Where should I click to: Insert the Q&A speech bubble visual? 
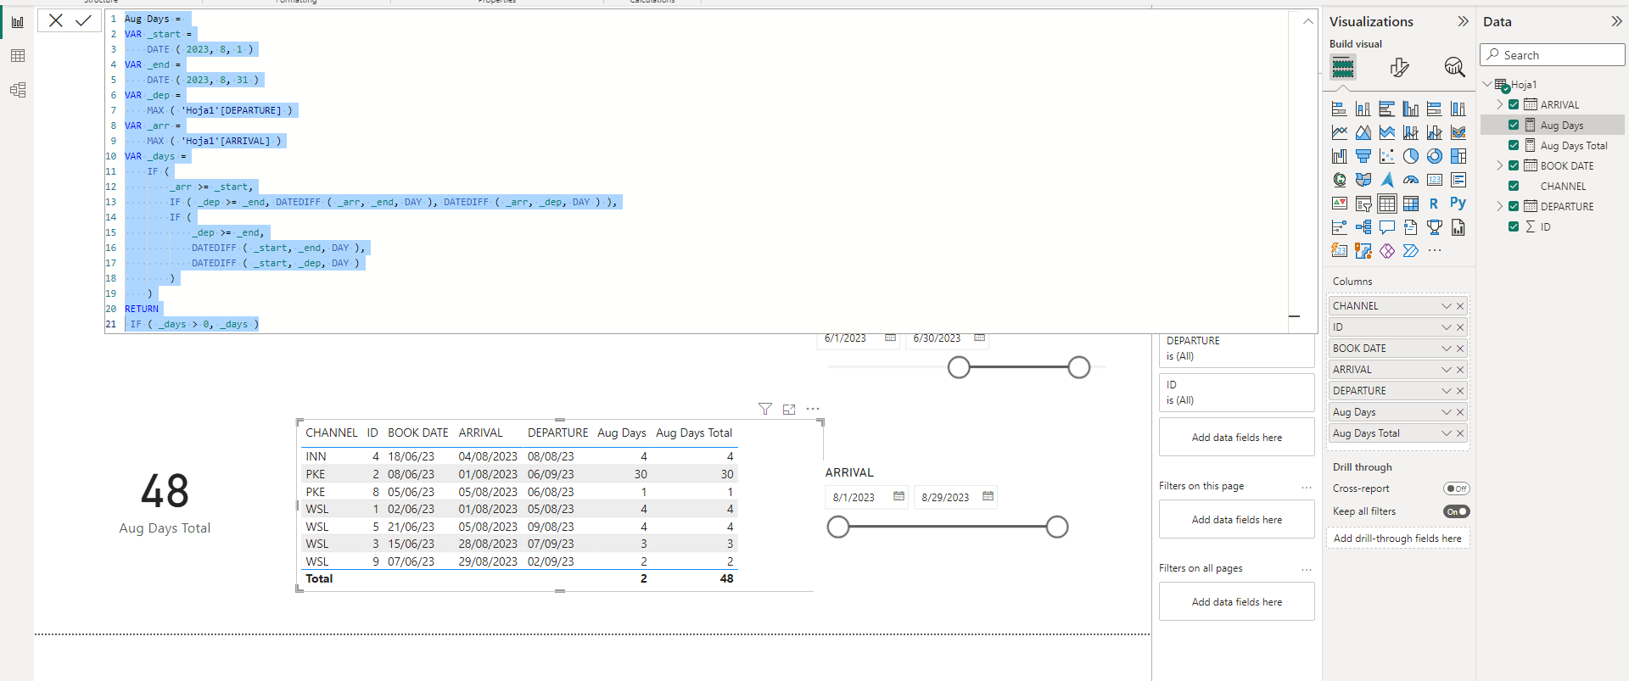pos(1387,227)
